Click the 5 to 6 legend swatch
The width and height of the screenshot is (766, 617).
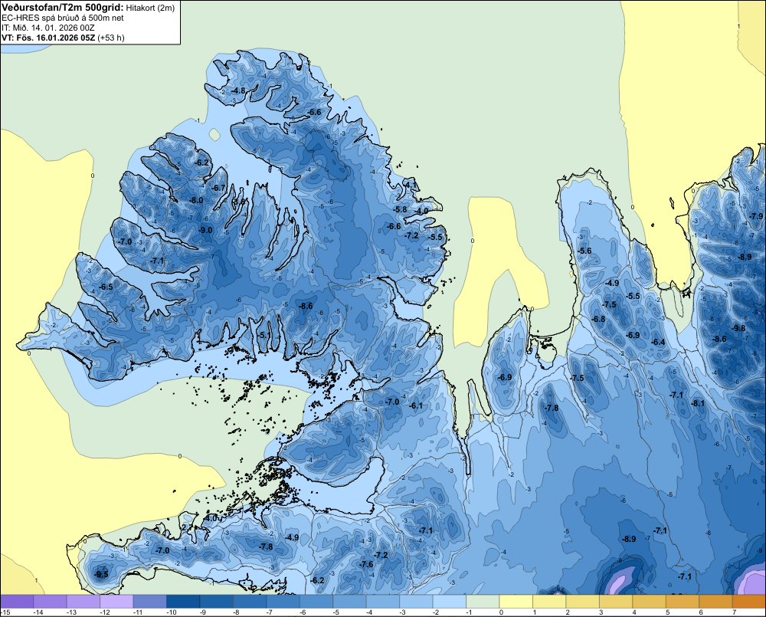pyautogui.click(x=683, y=602)
